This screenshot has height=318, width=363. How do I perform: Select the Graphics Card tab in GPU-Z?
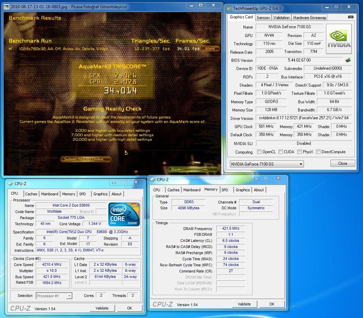click(x=241, y=17)
